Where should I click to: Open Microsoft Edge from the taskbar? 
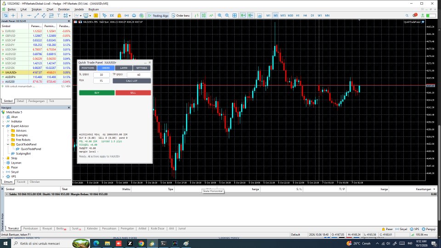[x=96, y=243]
